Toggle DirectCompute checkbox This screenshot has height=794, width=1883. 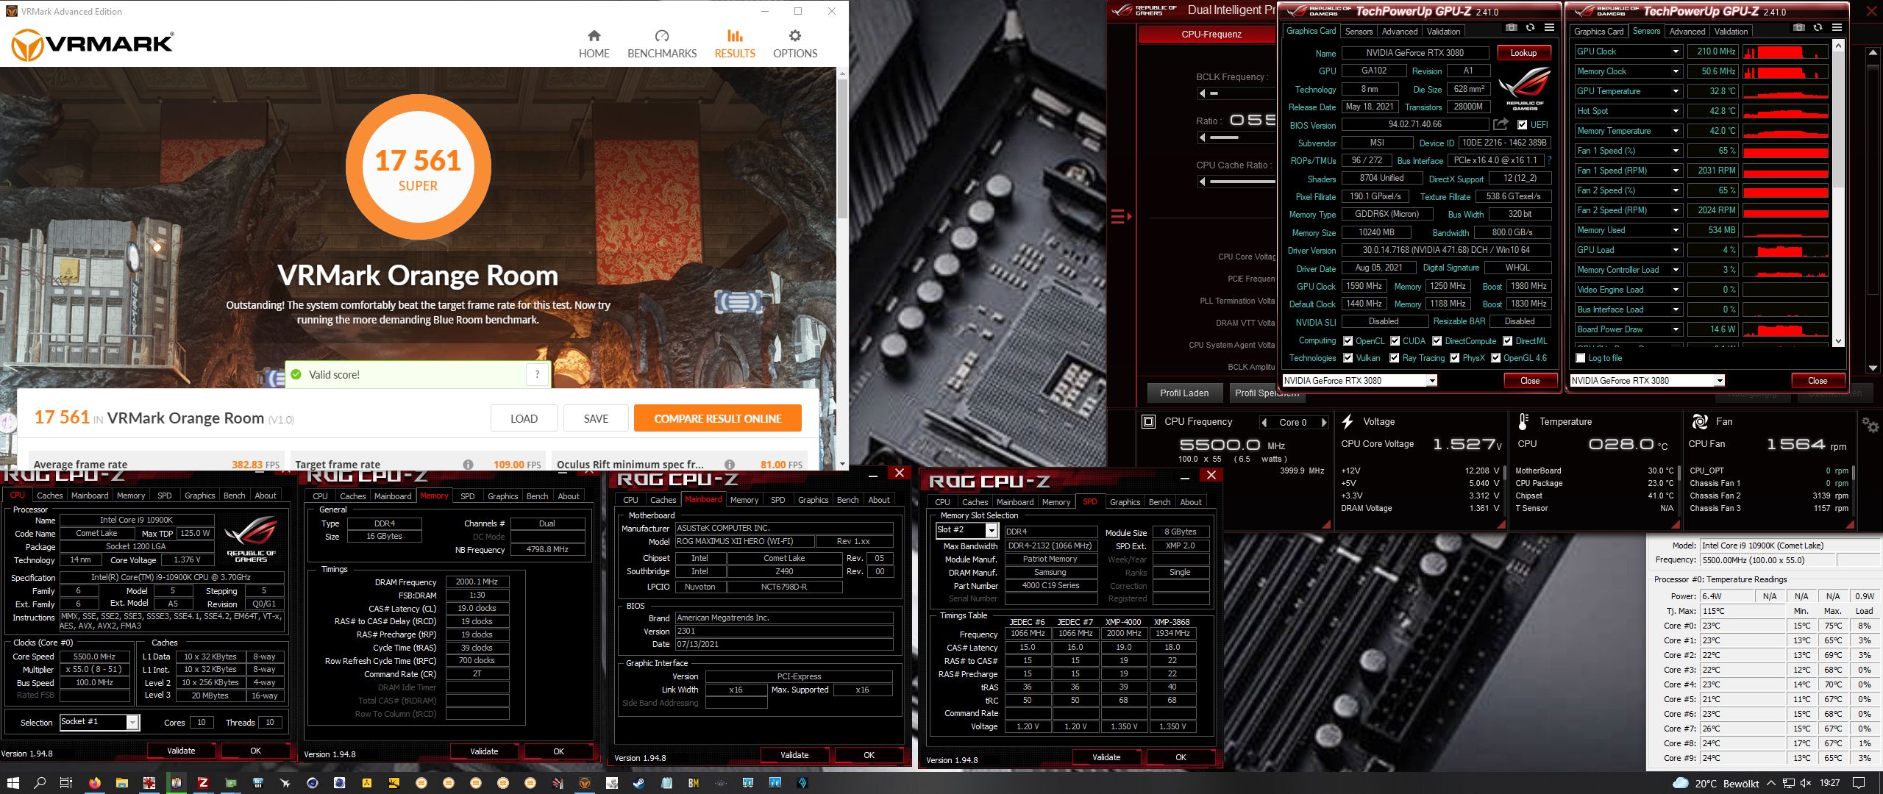pos(1437,341)
